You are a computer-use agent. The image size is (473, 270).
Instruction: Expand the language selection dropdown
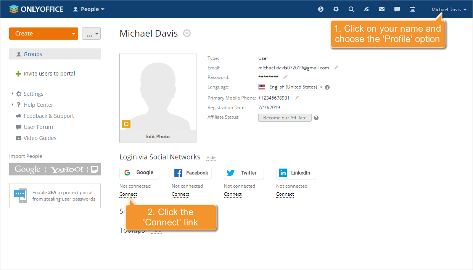(321, 87)
